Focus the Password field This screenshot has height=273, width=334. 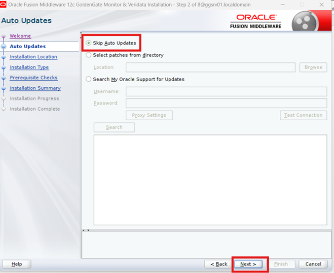click(226, 103)
